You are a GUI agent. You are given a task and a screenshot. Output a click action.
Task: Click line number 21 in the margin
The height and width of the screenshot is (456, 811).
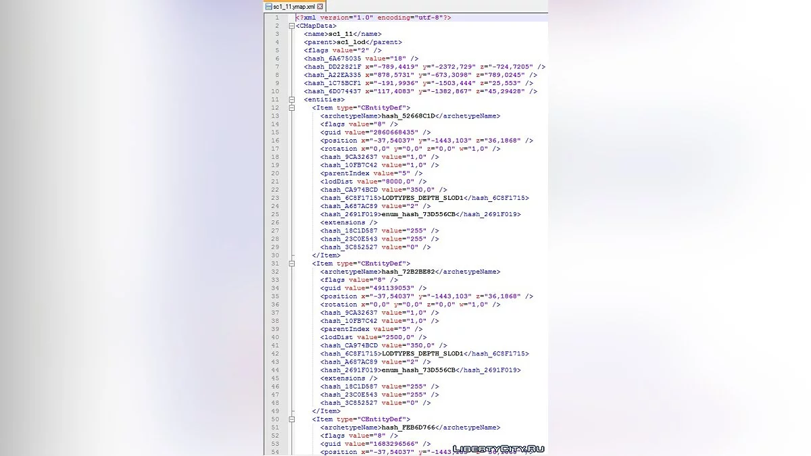coord(275,181)
